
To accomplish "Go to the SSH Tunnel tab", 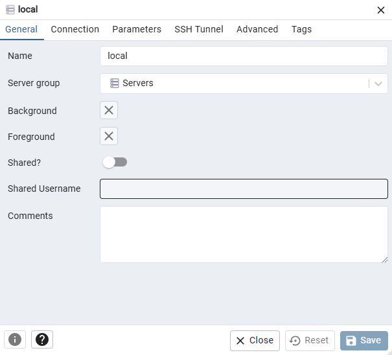I will (199, 30).
